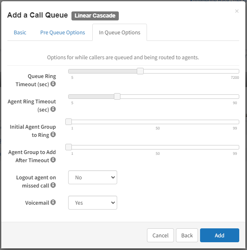
Task: Click the Queue Ring Timeout slider handle
Action: click(x=140, y=71)
